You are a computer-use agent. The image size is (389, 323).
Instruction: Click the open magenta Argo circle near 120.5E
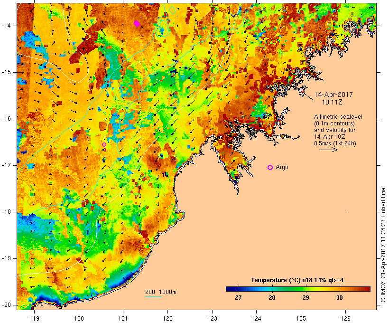pos(104,144)
